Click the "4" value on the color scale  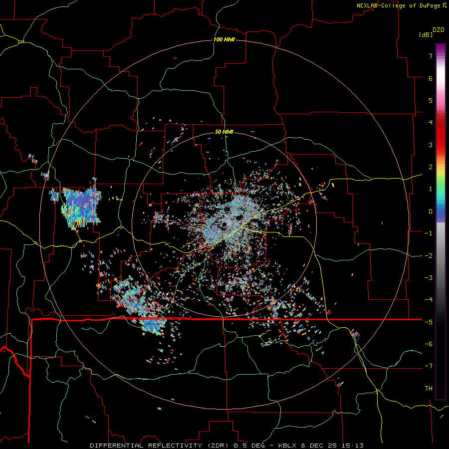tap(431, 123)
